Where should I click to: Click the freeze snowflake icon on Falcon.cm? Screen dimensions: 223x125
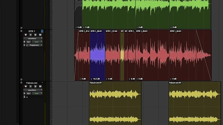point(24,93)
